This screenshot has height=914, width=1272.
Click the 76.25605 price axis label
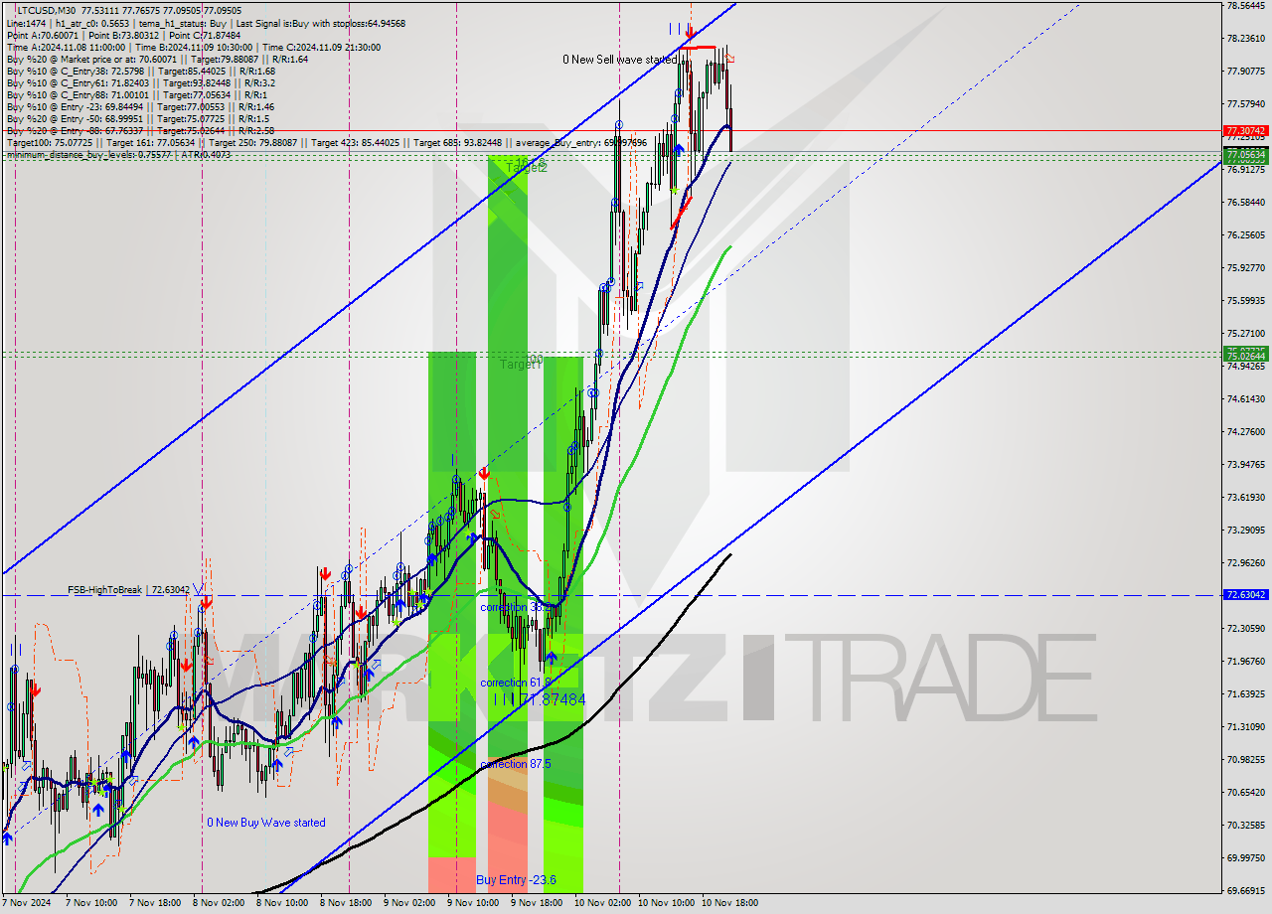(1245, 235)
